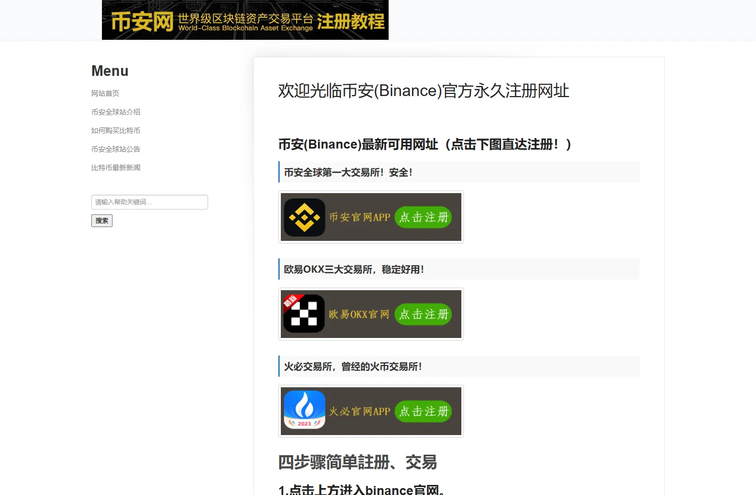Click the Menu sidebar heading
The width and height of the screenshot is (756, 495).
click(110, 71)
